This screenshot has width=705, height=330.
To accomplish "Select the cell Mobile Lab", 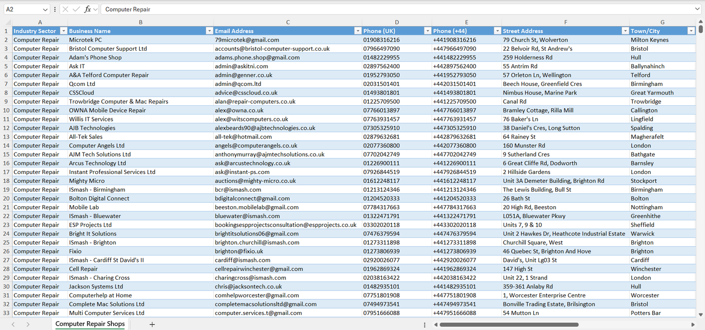I will click(141, 207).
